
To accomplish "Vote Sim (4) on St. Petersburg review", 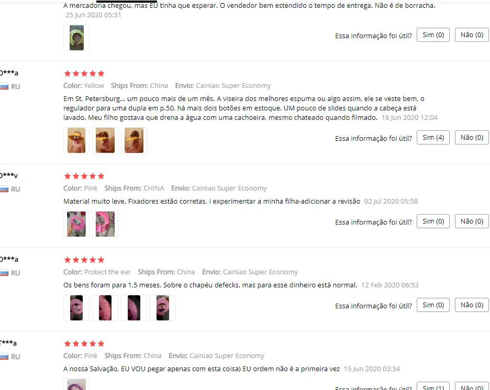I will [433, 138].
